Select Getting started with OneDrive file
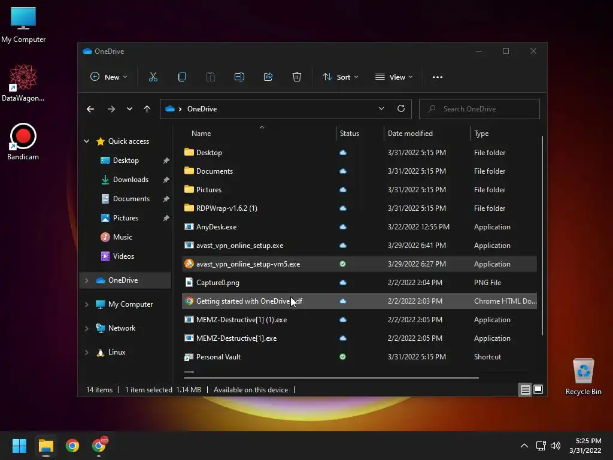Image resolution: width=613 pixels, height=460 pixels. point(359,301)
